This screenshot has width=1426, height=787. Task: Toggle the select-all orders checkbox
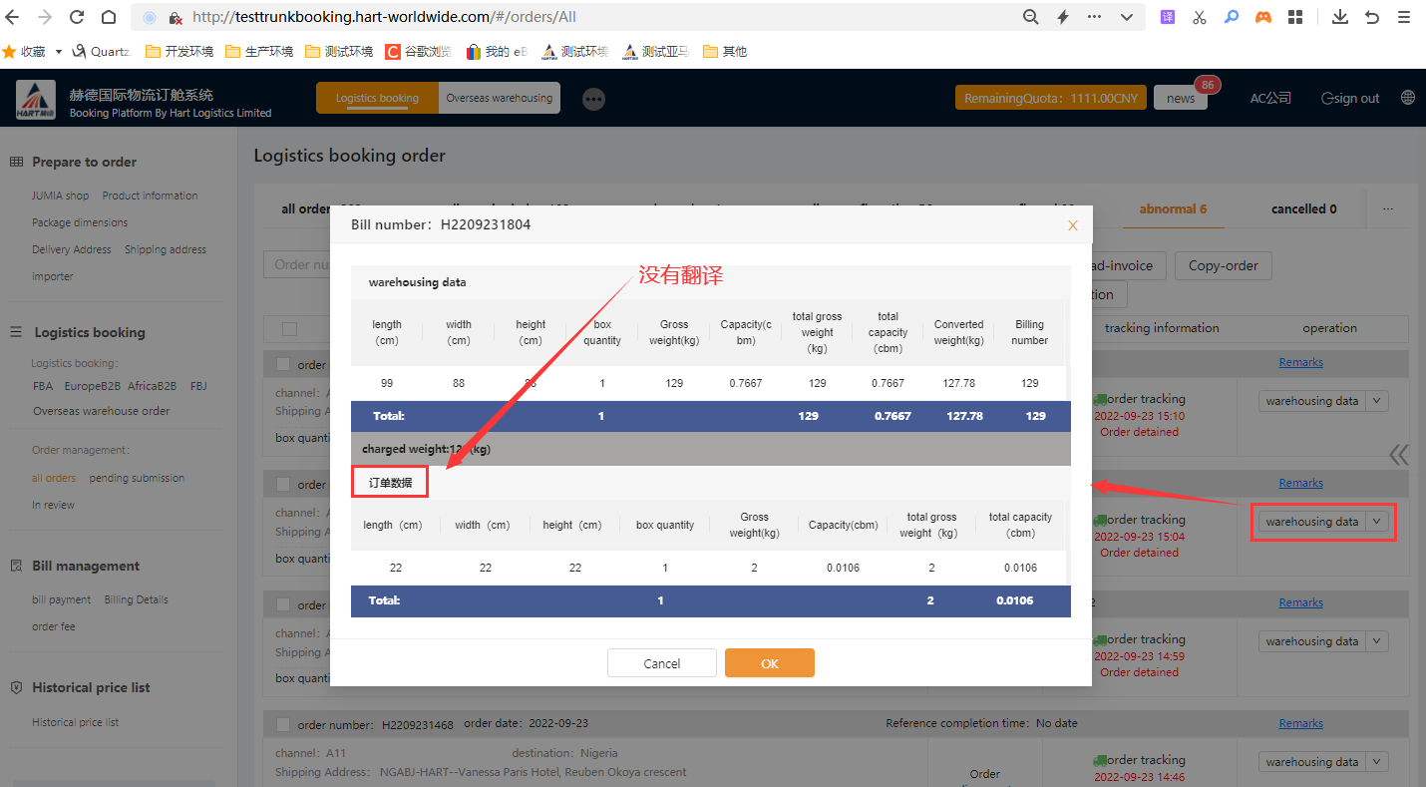click(289, 329)
